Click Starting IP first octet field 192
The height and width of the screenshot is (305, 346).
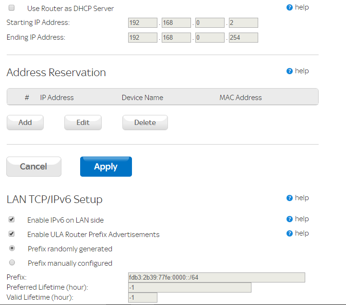pos(143,23)
